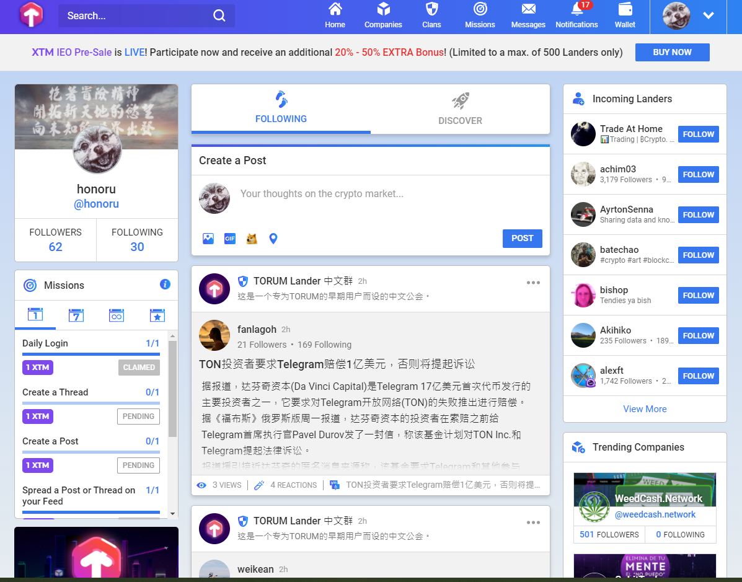Click the Trending Companies icon
742x582 pixels.
click(578, 447)
